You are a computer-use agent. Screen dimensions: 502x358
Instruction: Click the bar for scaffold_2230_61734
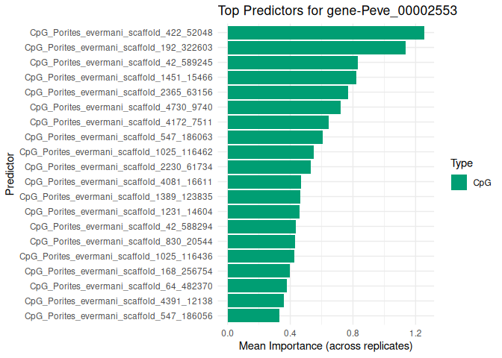click(269, 167)
